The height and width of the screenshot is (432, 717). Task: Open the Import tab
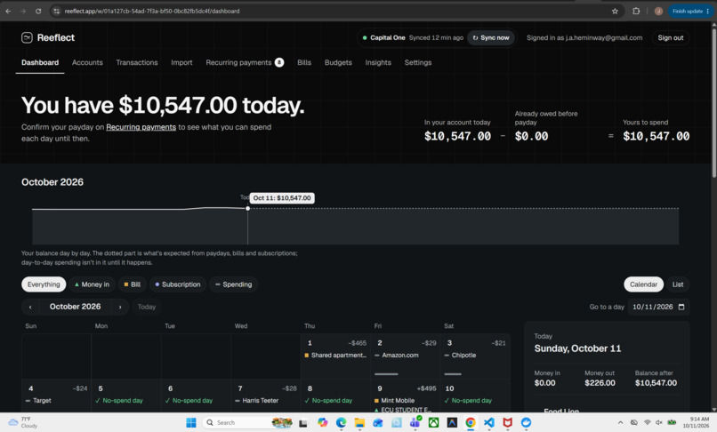pyautogui.click(x=181, y=62)
